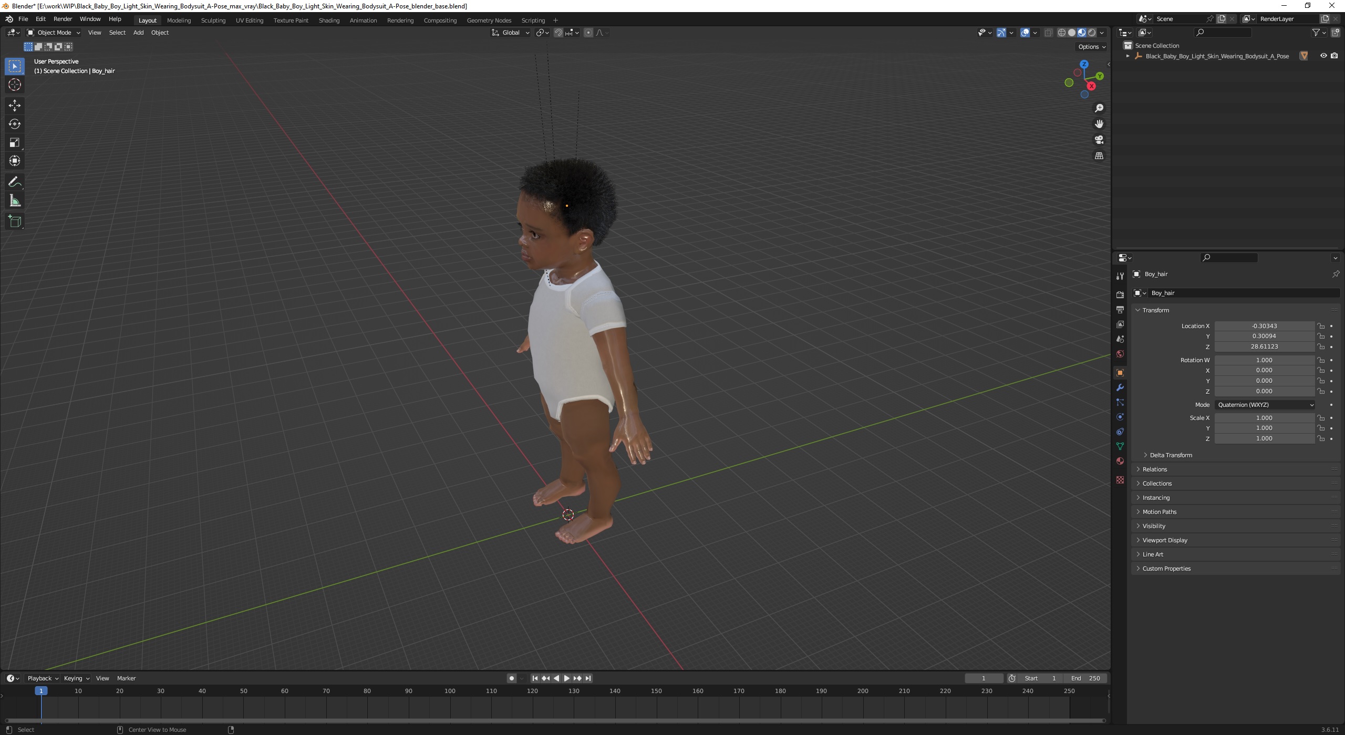Expand the Relations panel
Image resolution: width=1345 pixels, height=735 pixels.
click(1235, 469)
